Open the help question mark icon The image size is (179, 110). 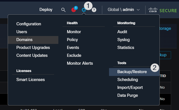click(x=94, y=10)
